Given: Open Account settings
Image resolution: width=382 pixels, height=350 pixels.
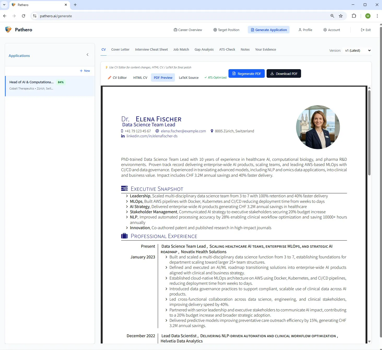Looking at the screenshot, I should [x=332, y=30].
